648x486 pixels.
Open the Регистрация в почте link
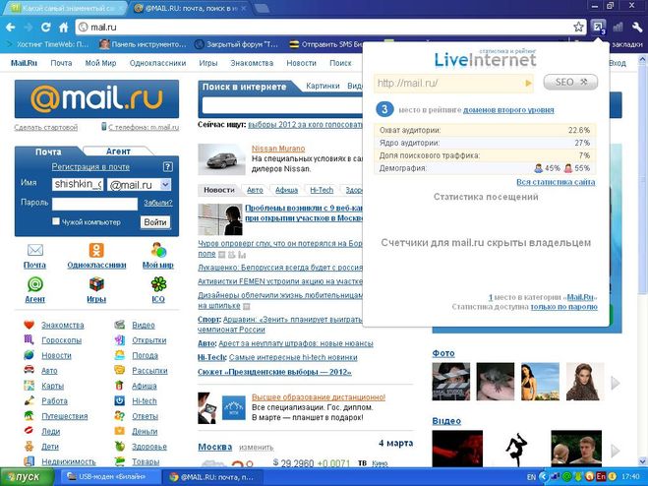coord(90,166)
